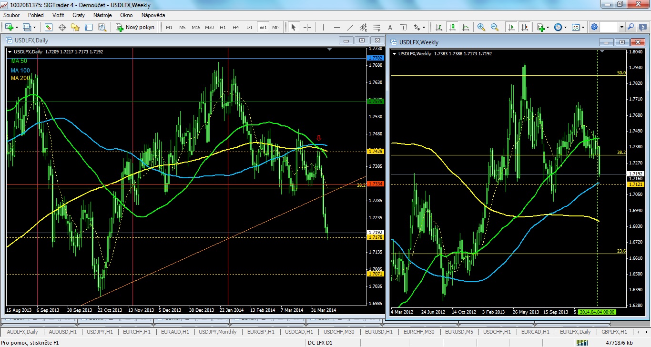Click the 1.7702 blue price label
The image size is (651, 347).
click(376, 58)
